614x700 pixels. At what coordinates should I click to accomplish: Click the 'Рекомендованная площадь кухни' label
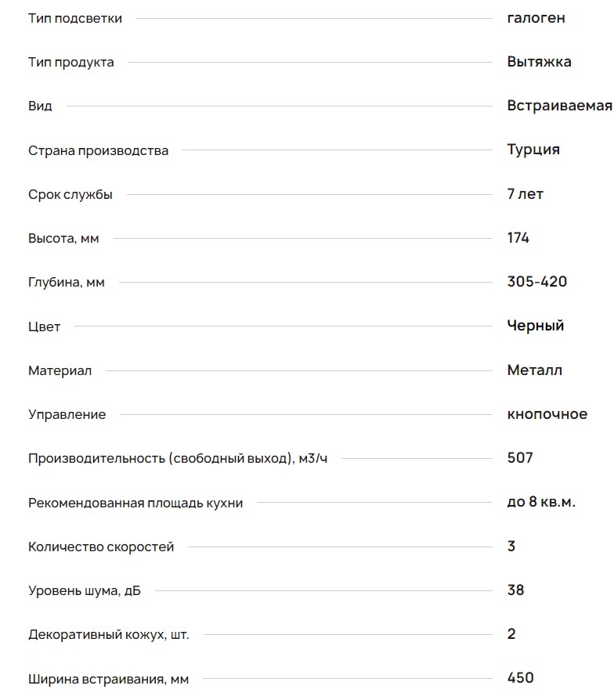(135, 503)
